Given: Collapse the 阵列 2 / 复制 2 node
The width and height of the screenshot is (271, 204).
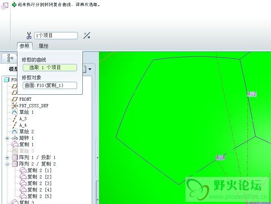Looking at the screenshot, I should [7, 164].
